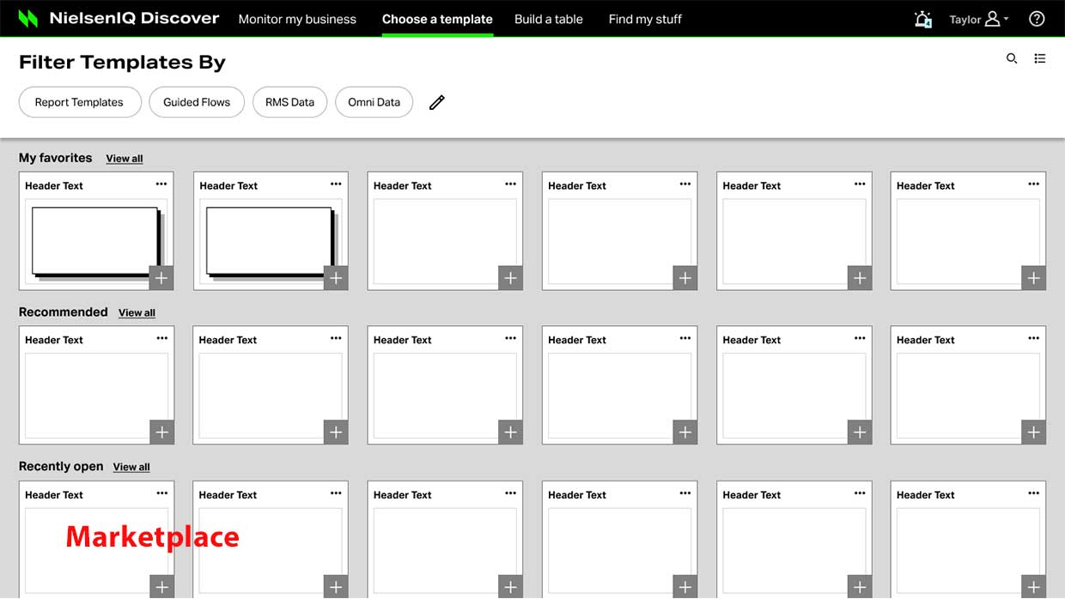Click plus on fifth My favorites card
The height and width of the screenshot is (599, 1065).
point(860,278)
